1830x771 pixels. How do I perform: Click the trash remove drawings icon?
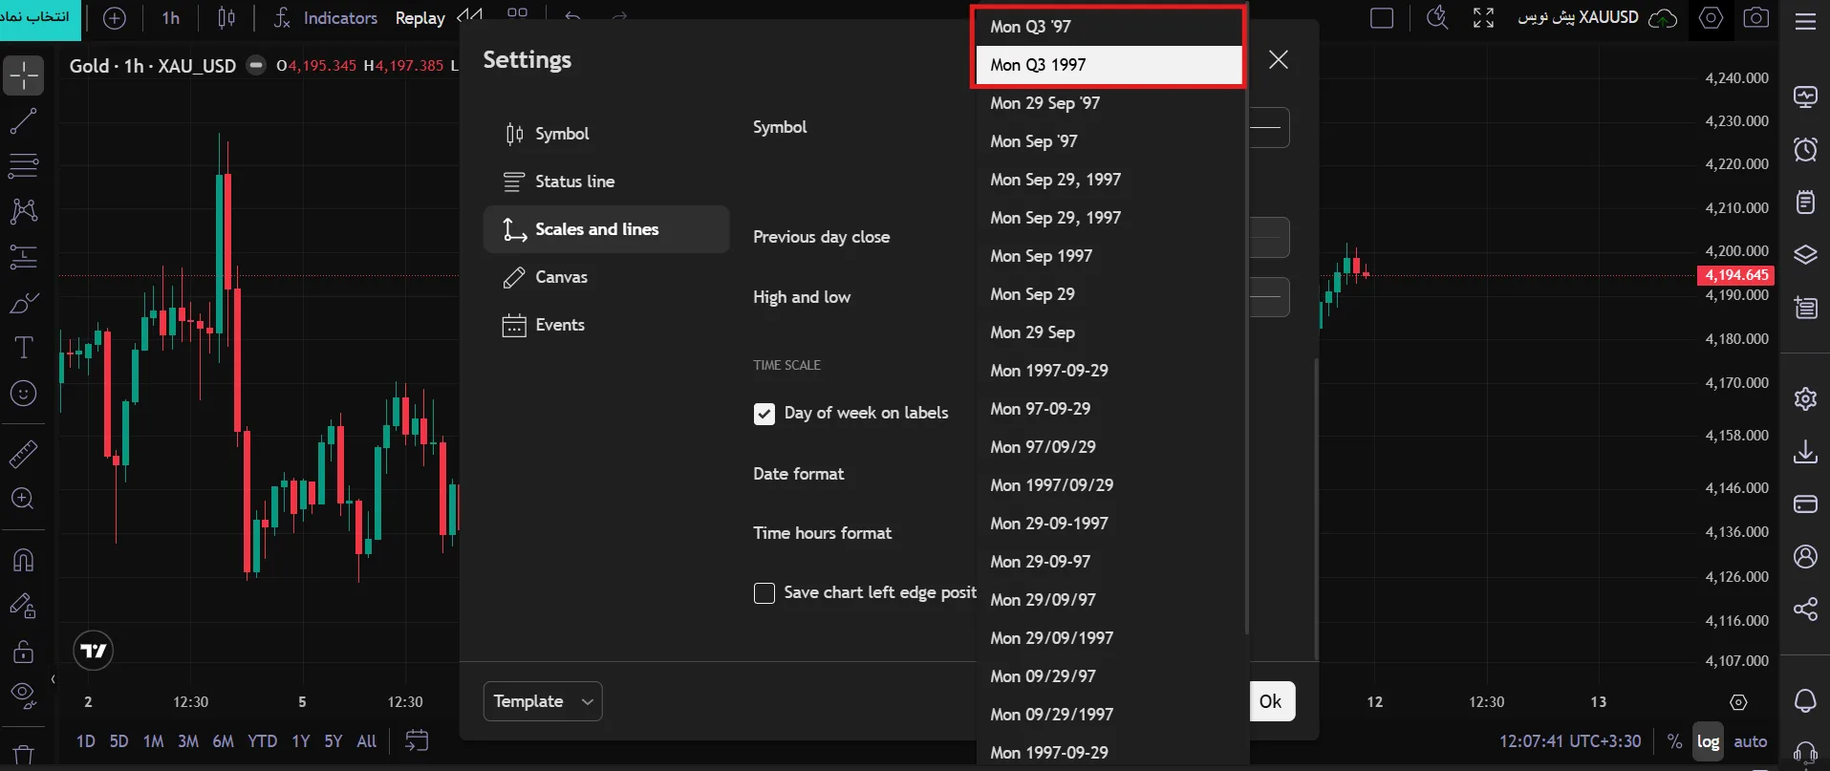23,756
